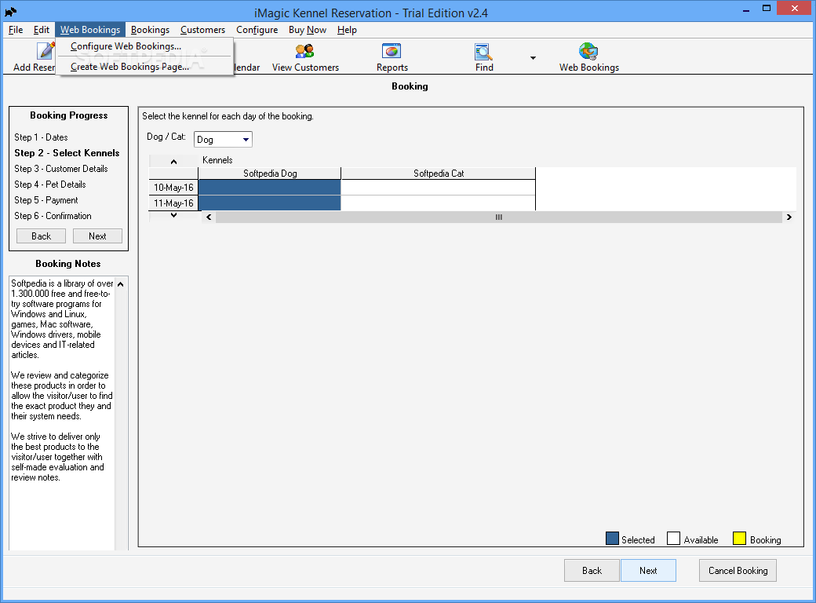Open the Bookings menu
816x603 pixels.
pos(150,30)
